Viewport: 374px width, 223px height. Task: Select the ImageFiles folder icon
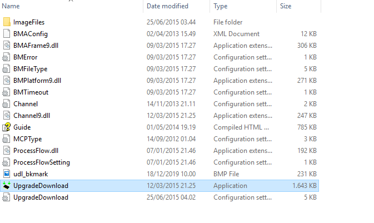click(7, 22)
